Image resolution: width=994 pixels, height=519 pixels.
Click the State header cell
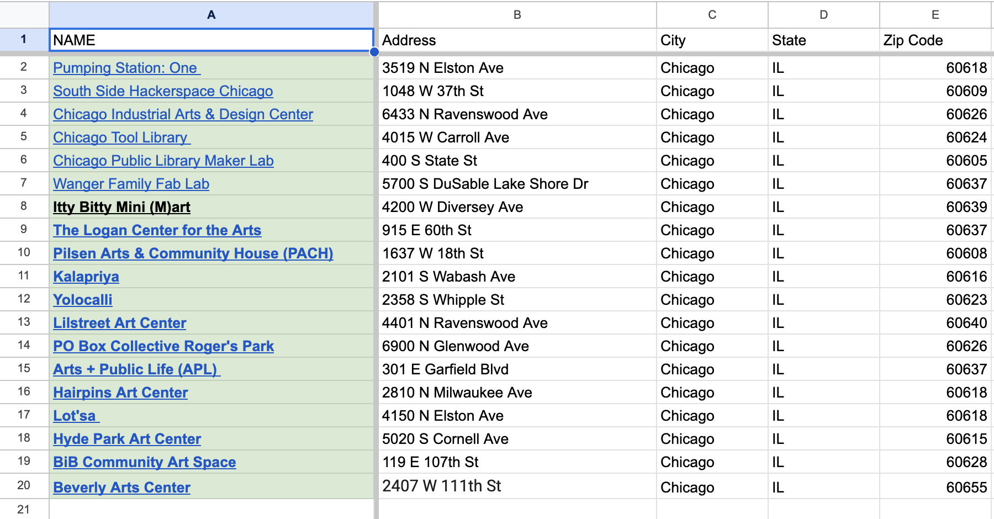click(824, 40)
